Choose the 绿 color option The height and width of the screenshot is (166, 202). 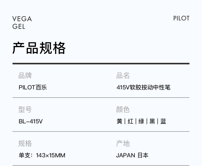[141, 121]
